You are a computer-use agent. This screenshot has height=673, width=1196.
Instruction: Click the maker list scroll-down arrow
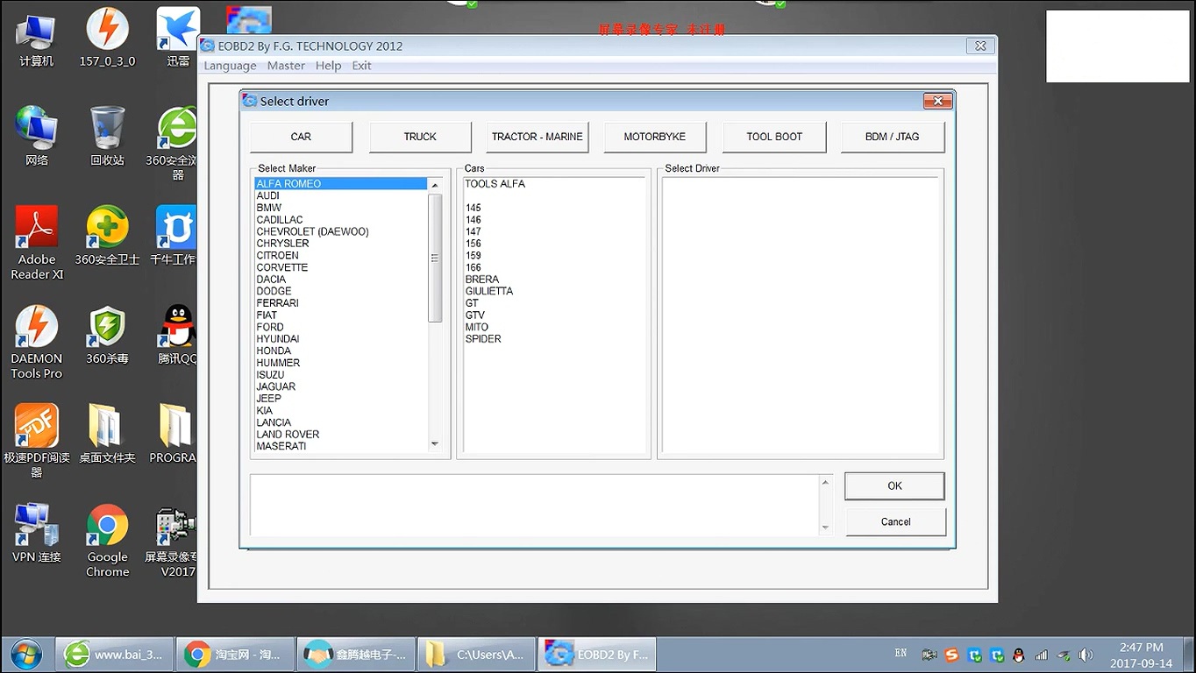pyautogui.click(x=435, y=444)
